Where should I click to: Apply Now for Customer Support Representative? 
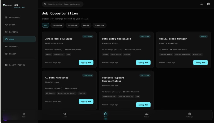tap(143, 105)
